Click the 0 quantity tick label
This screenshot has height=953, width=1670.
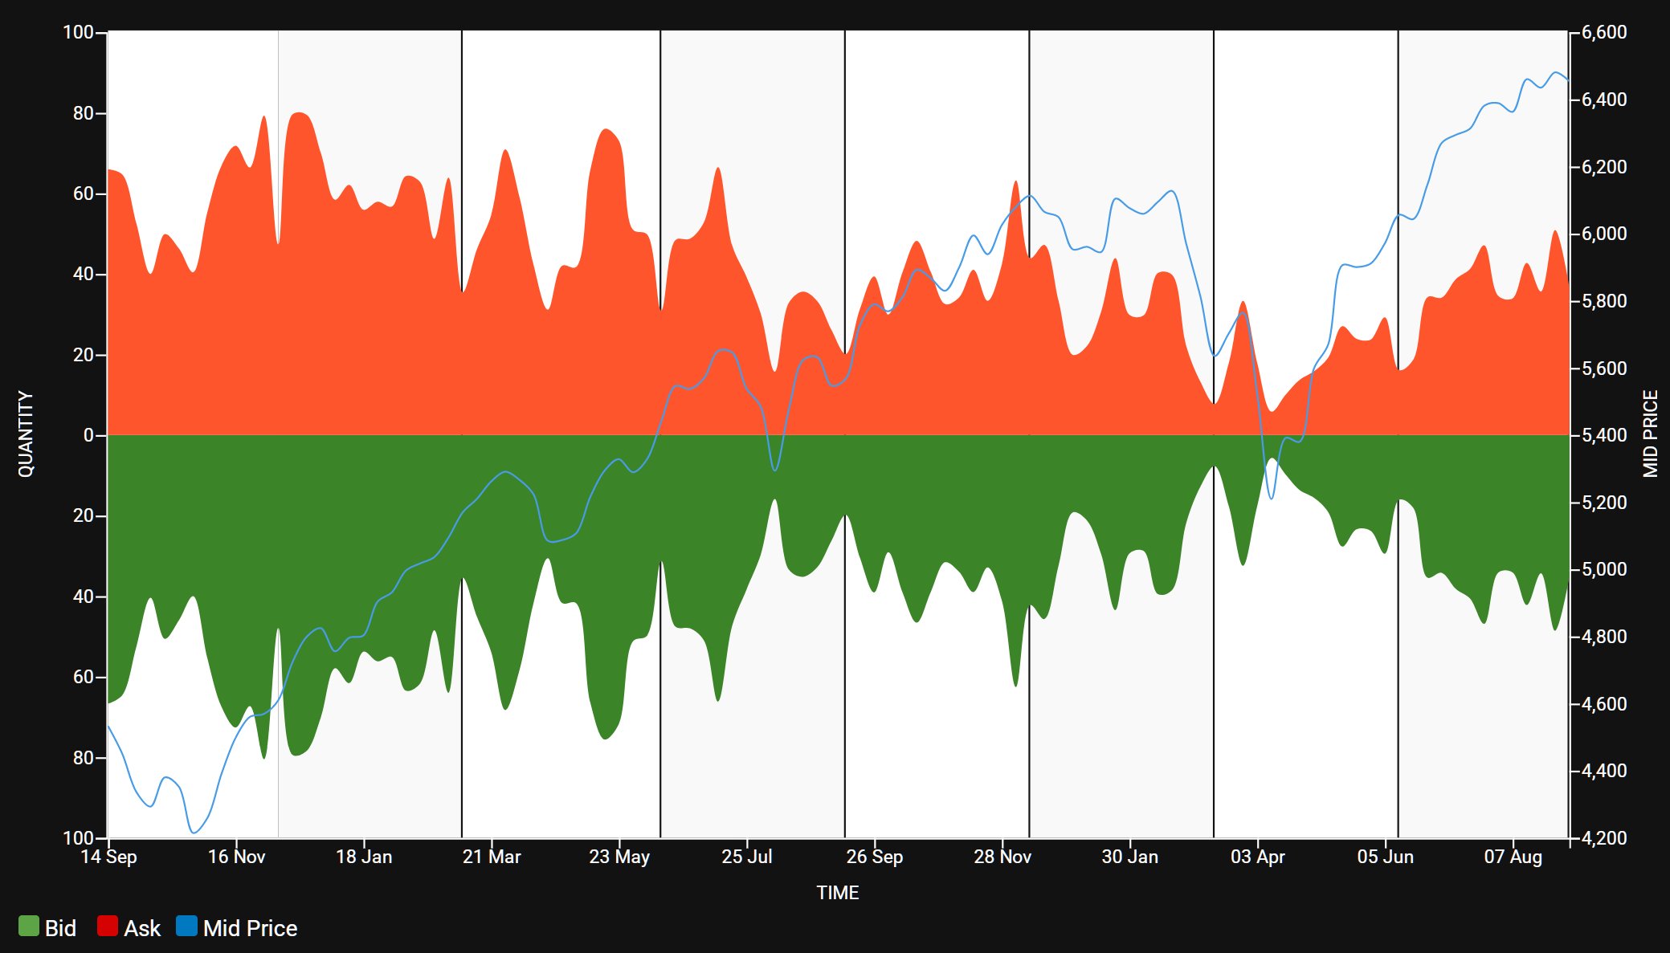(x=88, y=435)
